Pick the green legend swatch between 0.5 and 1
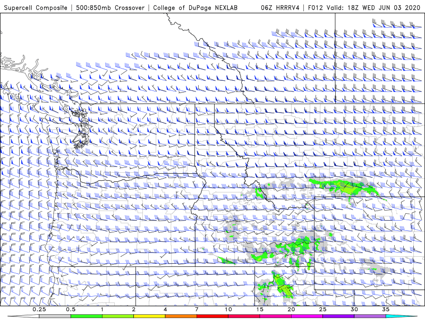The height and width of the screenshot is (319, 425). click(87, 316)
